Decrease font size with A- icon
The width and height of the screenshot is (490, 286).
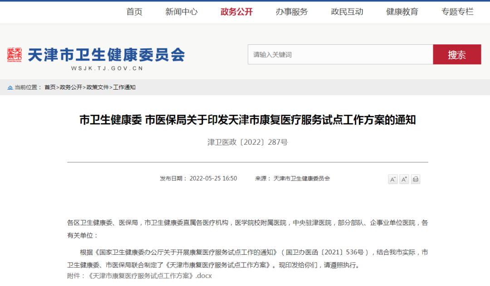tap(393, 179)
